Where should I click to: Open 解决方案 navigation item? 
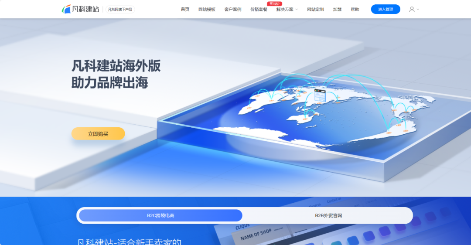coord(285,9)
